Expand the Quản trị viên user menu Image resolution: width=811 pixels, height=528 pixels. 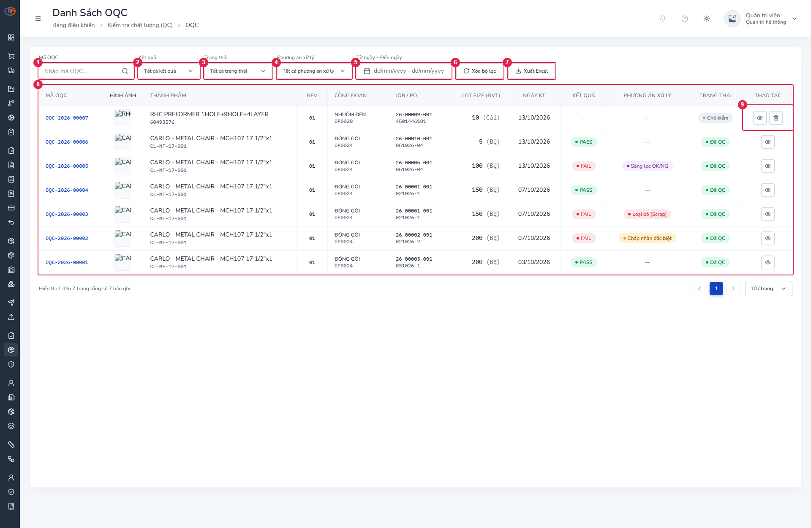pyautogui.click(x=761, y=19)
